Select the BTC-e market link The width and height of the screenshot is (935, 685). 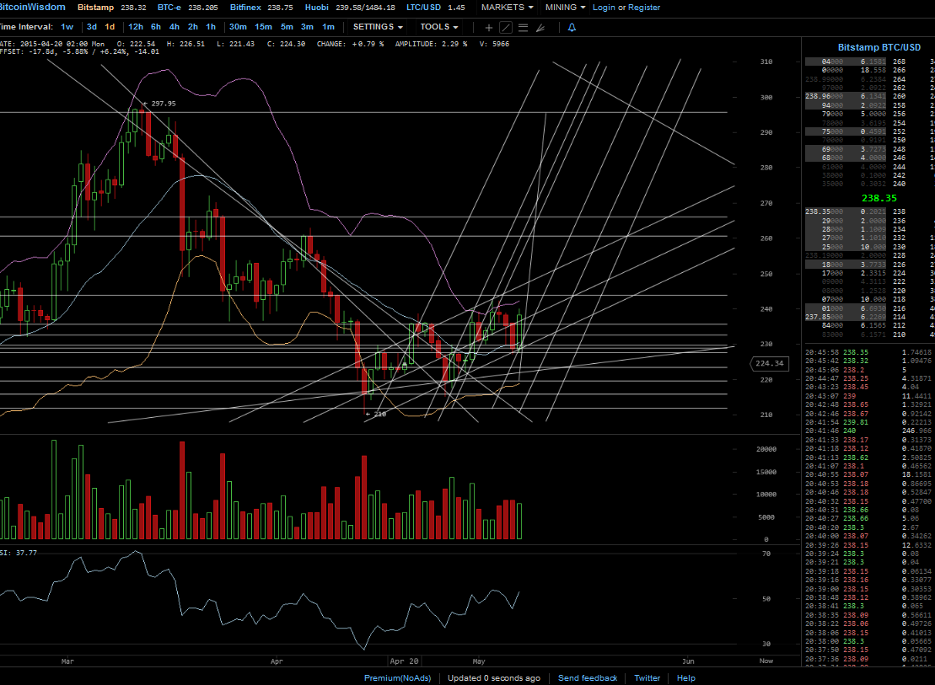click(x=169, y=7)
